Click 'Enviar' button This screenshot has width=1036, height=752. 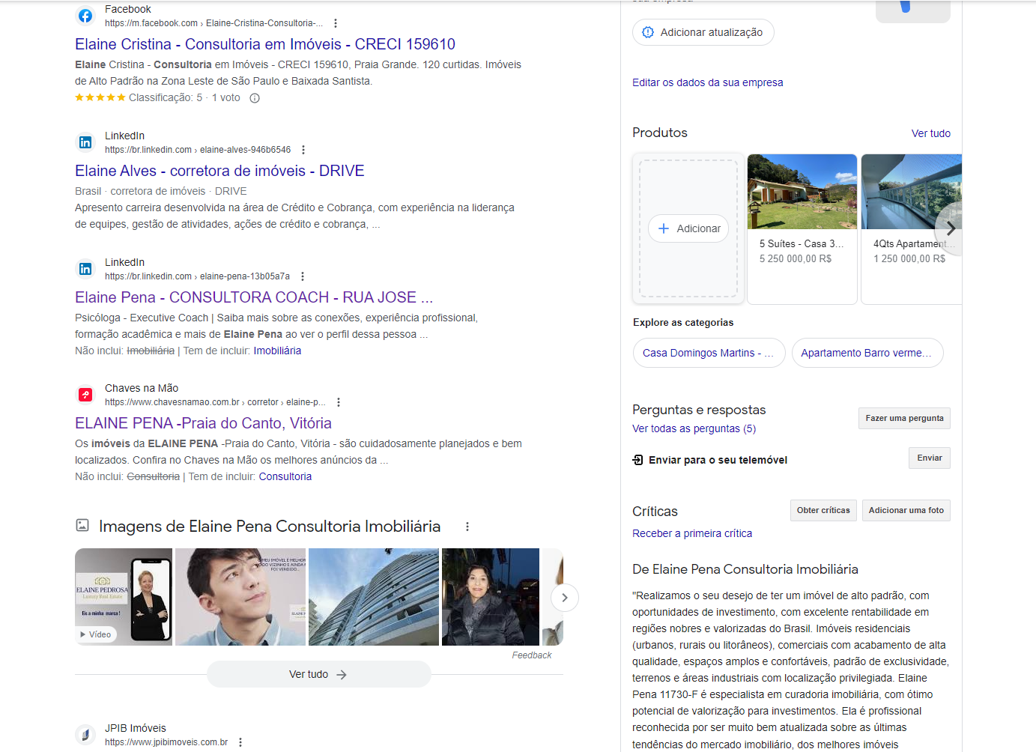click(x=930, y=458)
